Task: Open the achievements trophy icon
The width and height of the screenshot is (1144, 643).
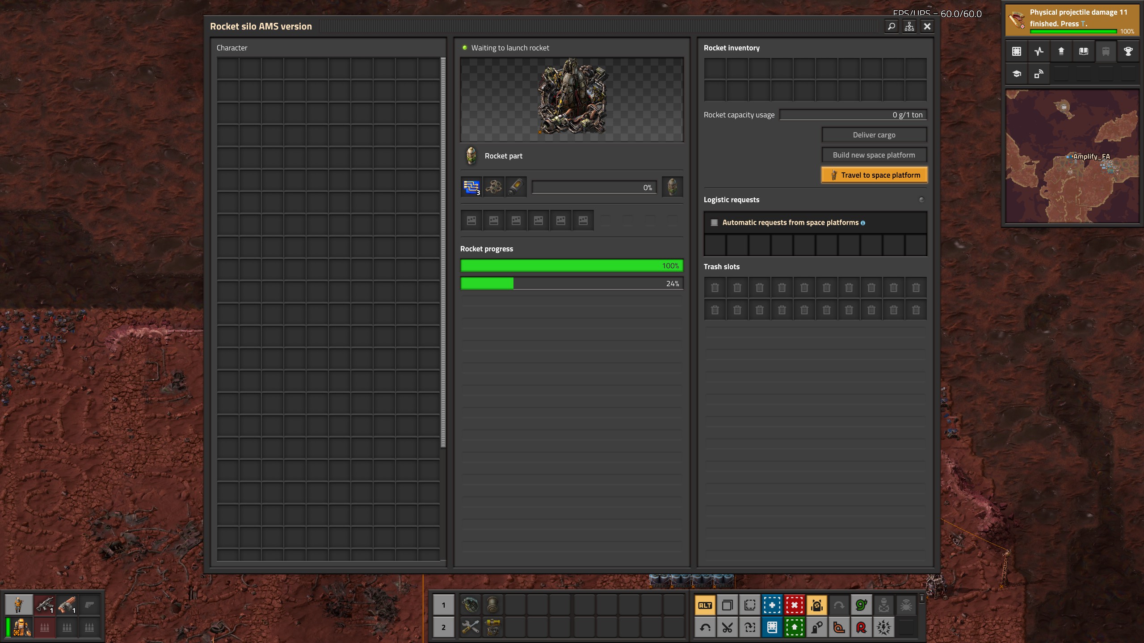Action: [1128, 51]
